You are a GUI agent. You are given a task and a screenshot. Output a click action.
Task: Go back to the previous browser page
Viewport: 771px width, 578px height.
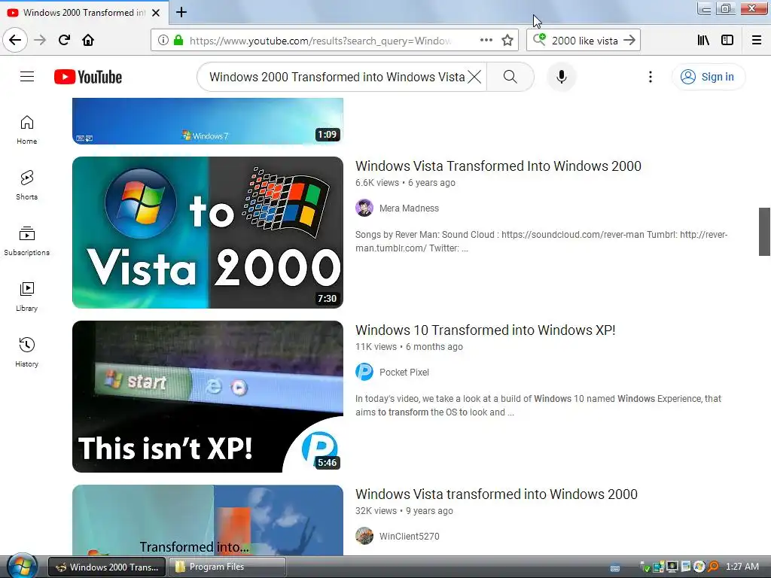[15, 40]
